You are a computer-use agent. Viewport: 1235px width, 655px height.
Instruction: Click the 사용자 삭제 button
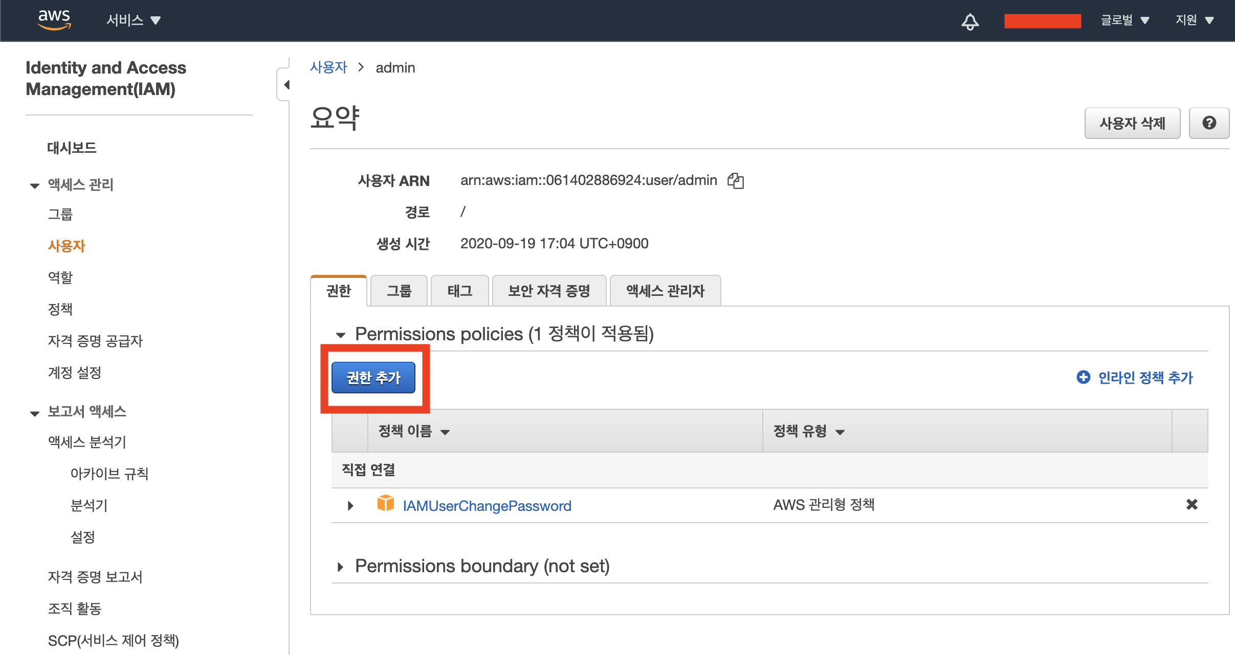pos(1132,123)
